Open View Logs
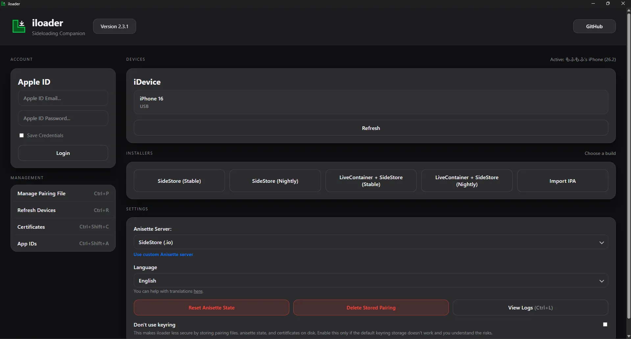Screen dimensions: 631x339 530,307
